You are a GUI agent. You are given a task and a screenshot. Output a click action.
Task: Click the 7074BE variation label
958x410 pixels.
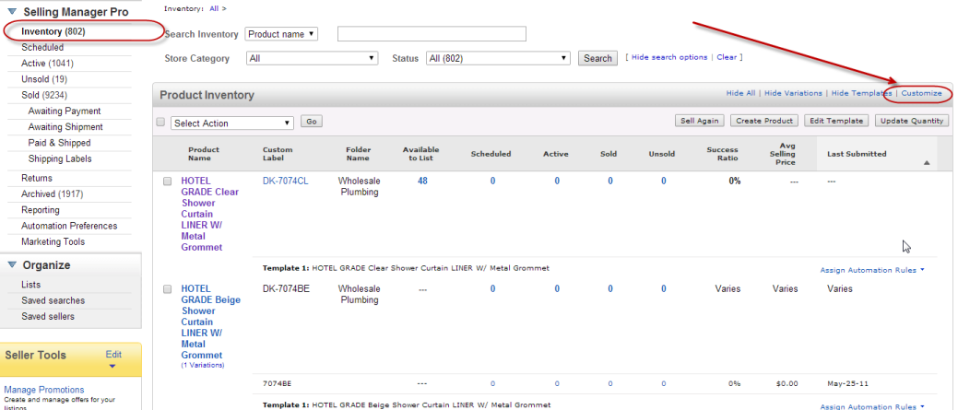click(278, 384)
